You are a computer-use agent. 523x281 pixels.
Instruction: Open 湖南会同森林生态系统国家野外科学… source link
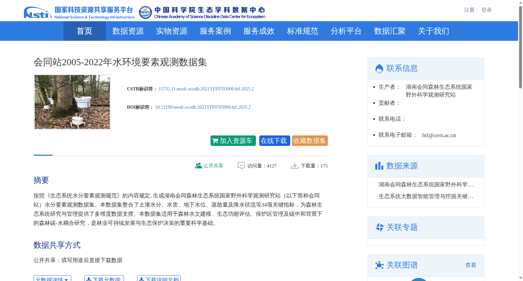pyautogui.click(x=426, y=185)
